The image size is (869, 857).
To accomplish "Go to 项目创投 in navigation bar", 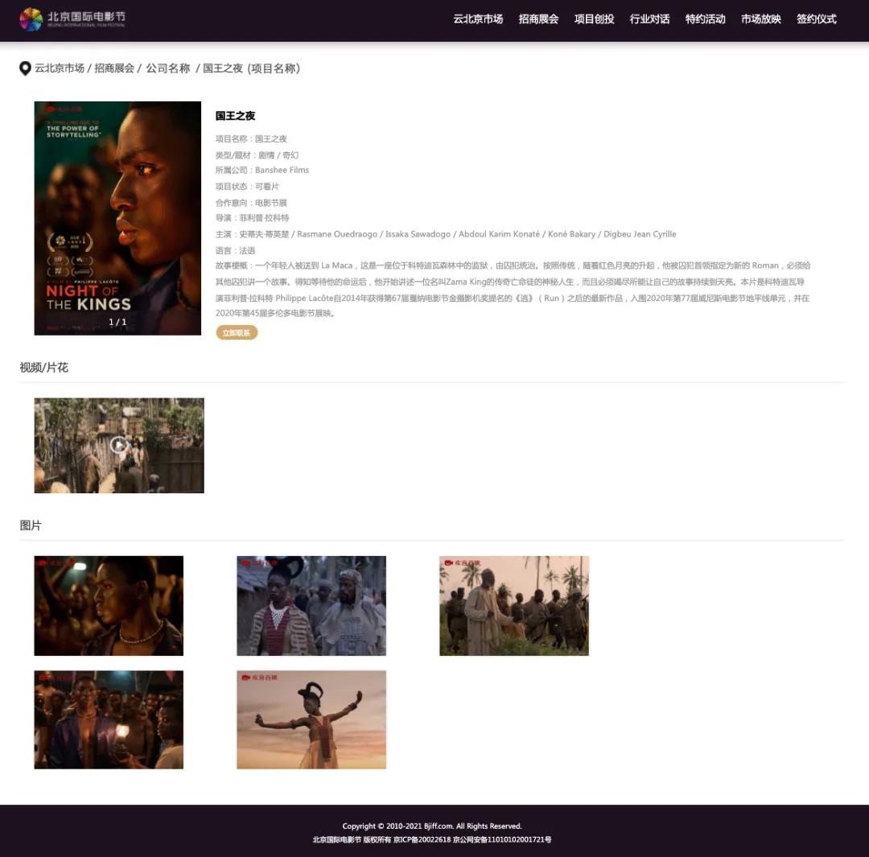I will tap(594, 19).
